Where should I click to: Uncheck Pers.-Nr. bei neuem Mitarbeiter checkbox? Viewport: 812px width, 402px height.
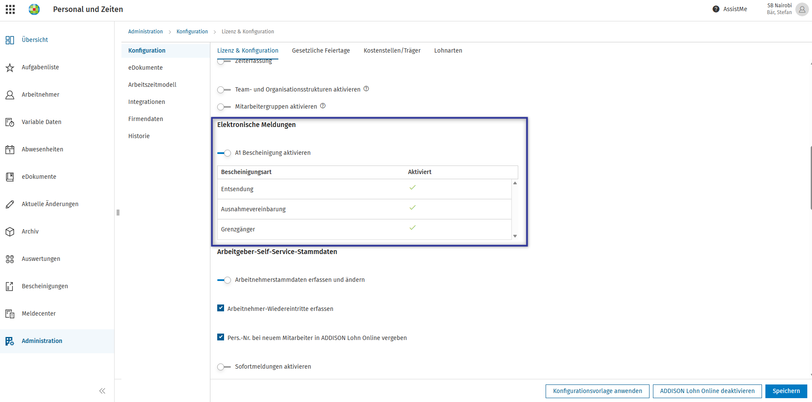pyautogui.click(x=221, y=337)
